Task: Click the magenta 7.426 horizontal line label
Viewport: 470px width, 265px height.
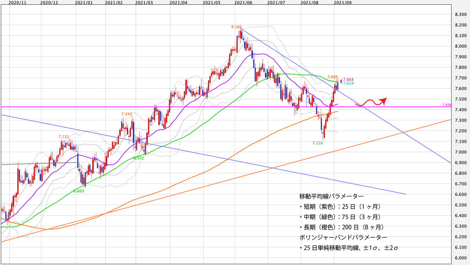Action: click(x=446, y=105)
